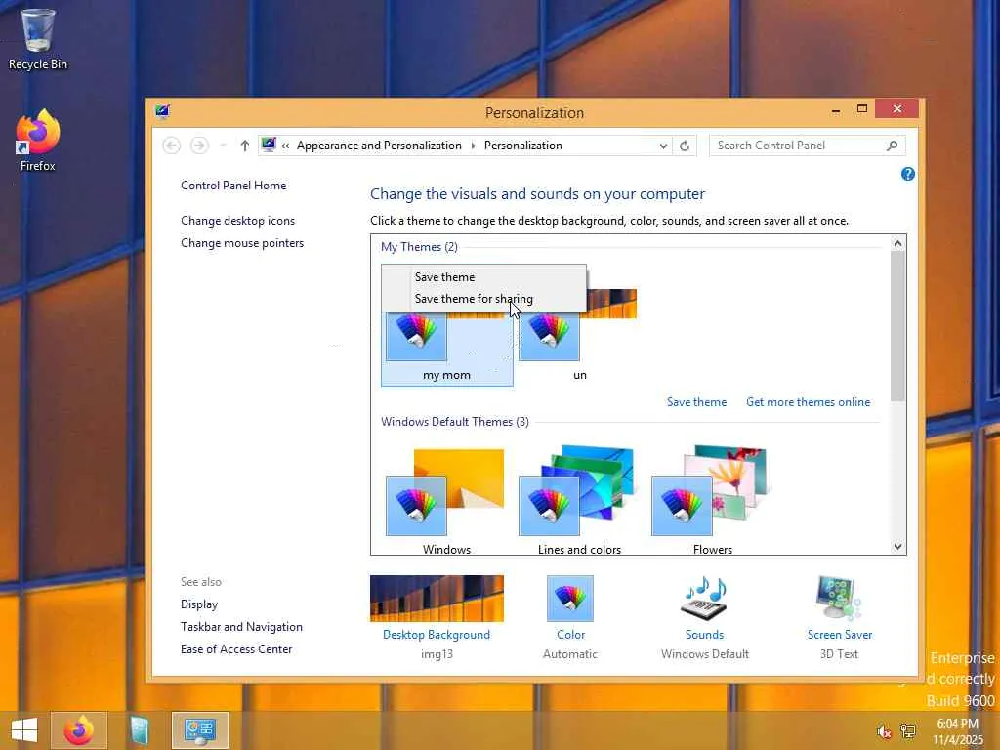This screenshot has height=750, width=1000.
Task: Click the breadcrumb arrow after Appearance and Personalization
Action: click(474, 146)
